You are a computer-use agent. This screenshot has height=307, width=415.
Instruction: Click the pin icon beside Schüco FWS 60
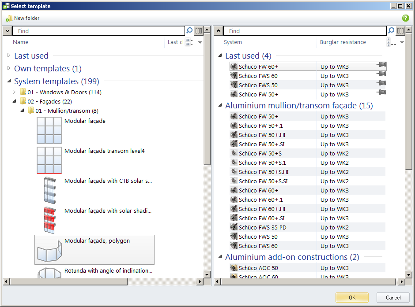[x=381, y=76]
